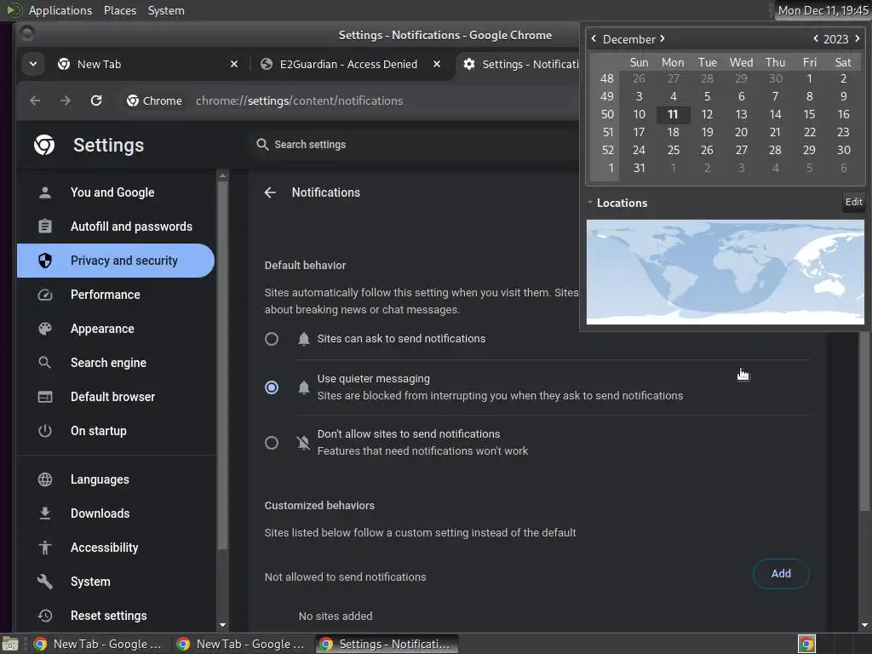Image resolution: width=872 pixels, height=654 pixels.
Task: Click the On startup power icon
Action: 45,431
